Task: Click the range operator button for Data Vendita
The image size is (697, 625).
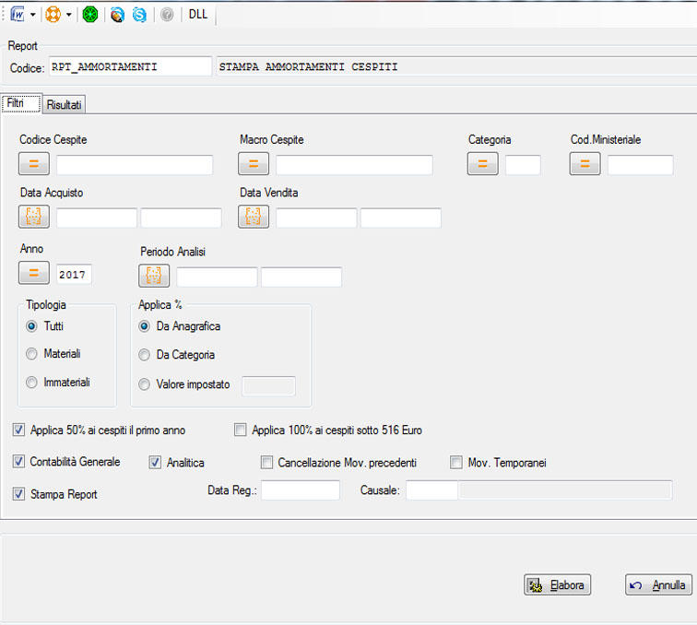Action: pos(254,217)
